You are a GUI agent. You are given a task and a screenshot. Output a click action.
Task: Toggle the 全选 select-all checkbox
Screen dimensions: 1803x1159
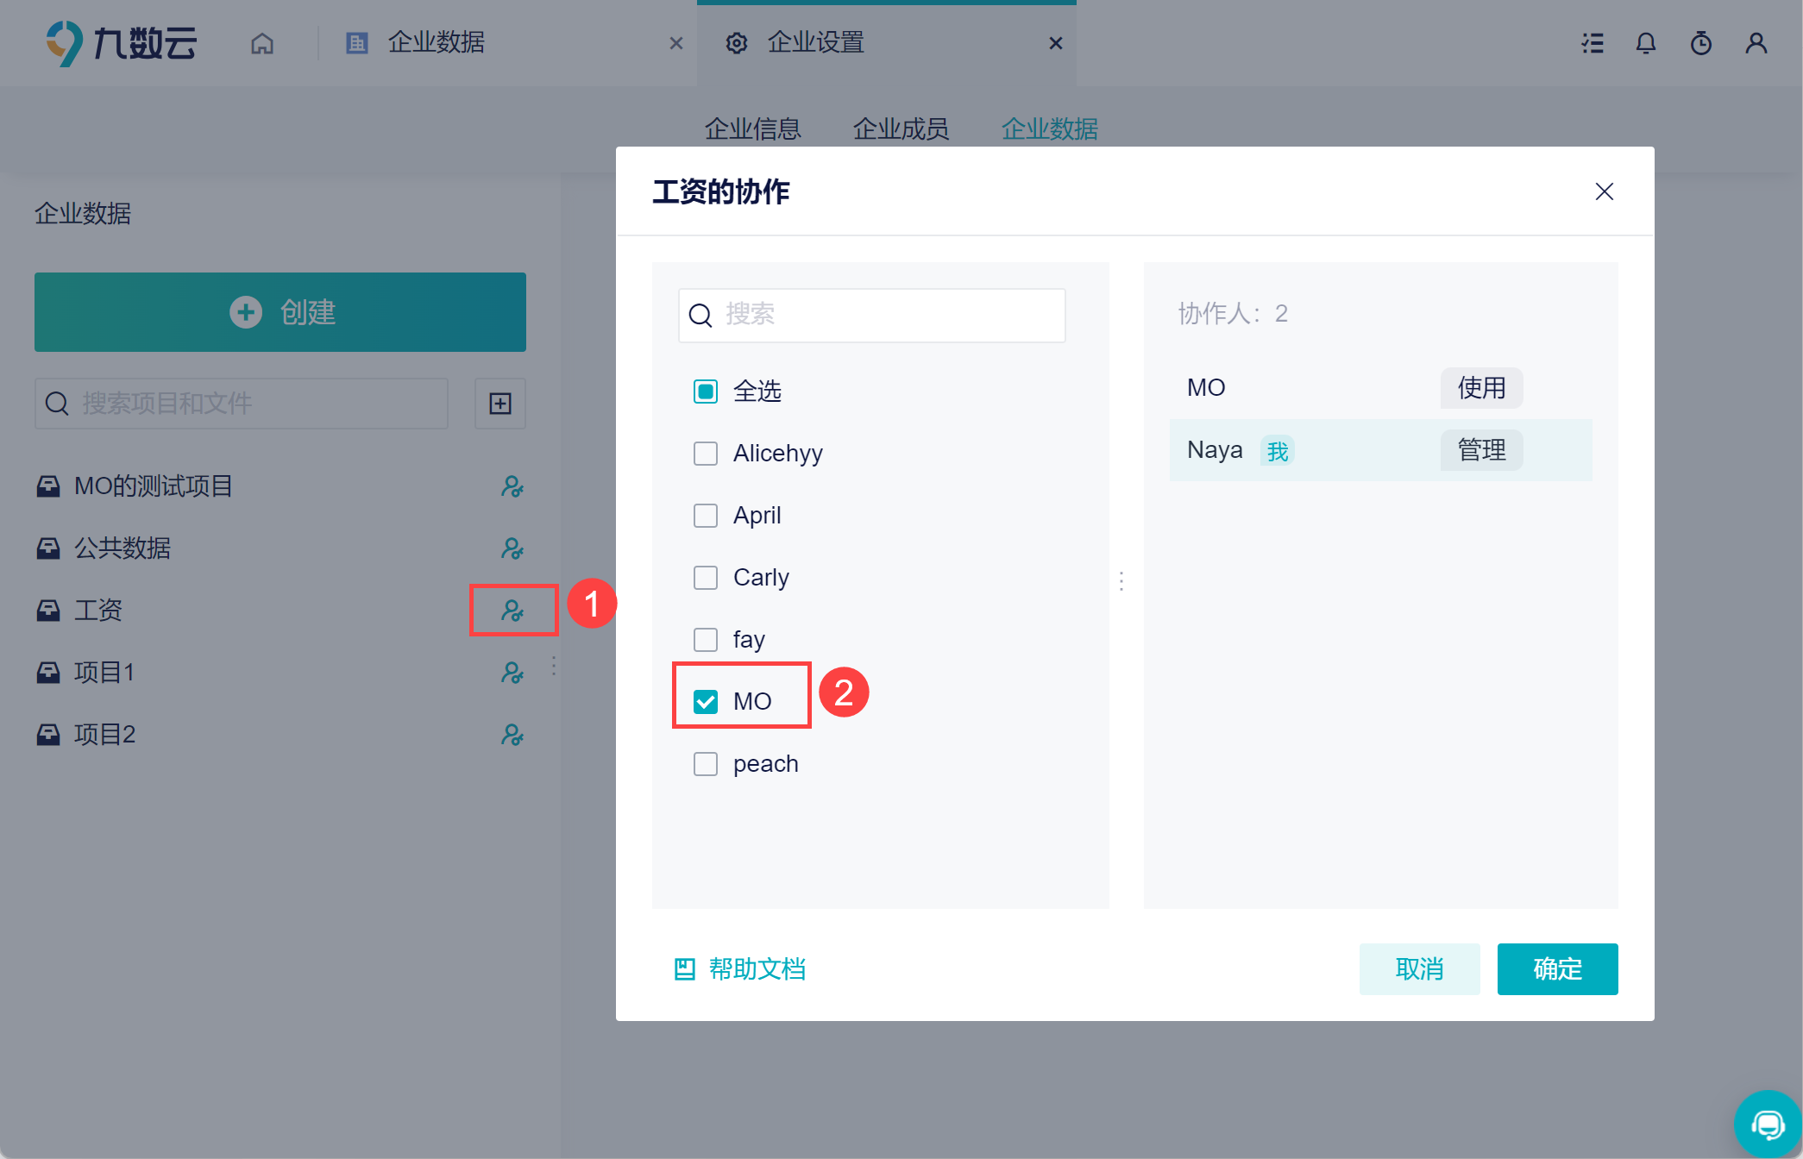tap(706, 392)
